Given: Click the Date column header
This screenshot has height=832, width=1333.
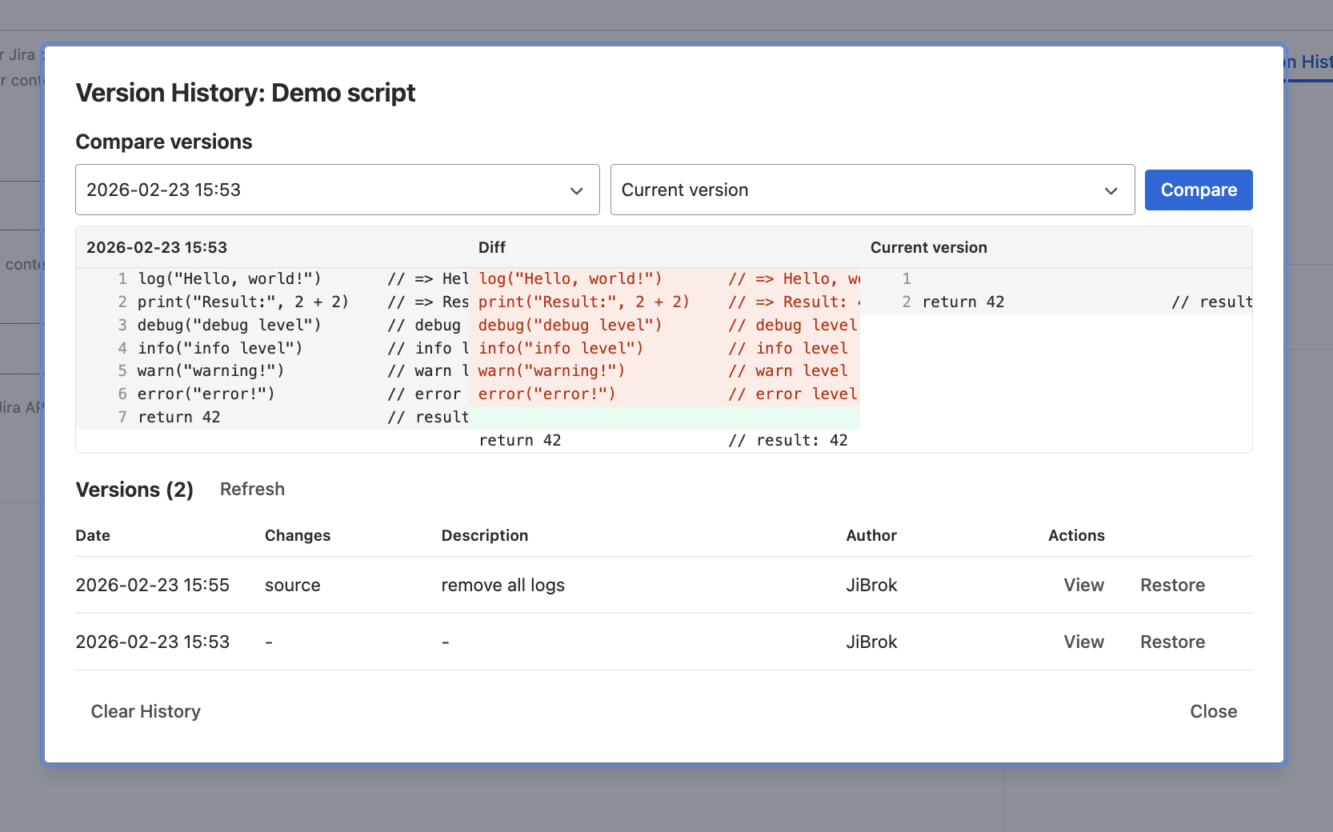Looking at the screenshot, I should [x=93, y=535].
